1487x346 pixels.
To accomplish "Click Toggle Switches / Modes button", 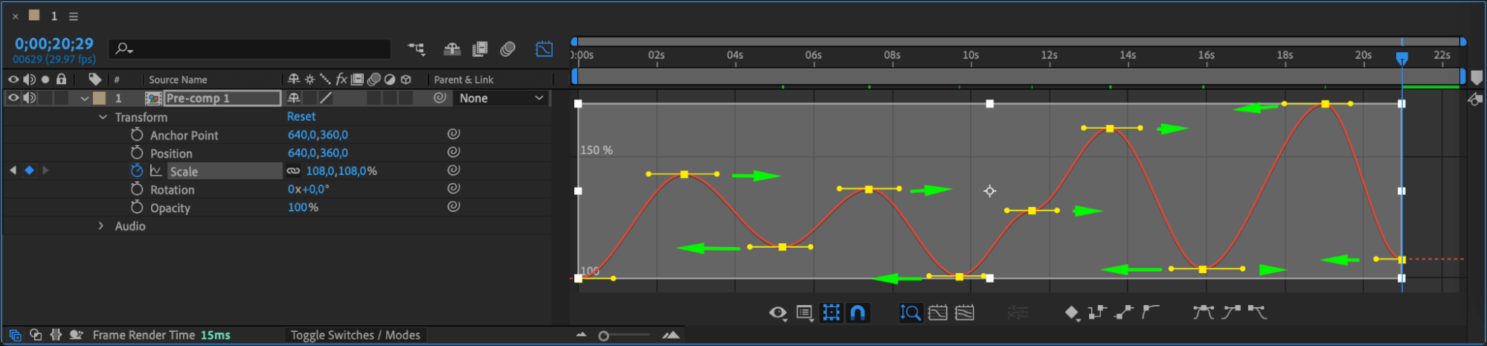I will click(x=356, y=335).
